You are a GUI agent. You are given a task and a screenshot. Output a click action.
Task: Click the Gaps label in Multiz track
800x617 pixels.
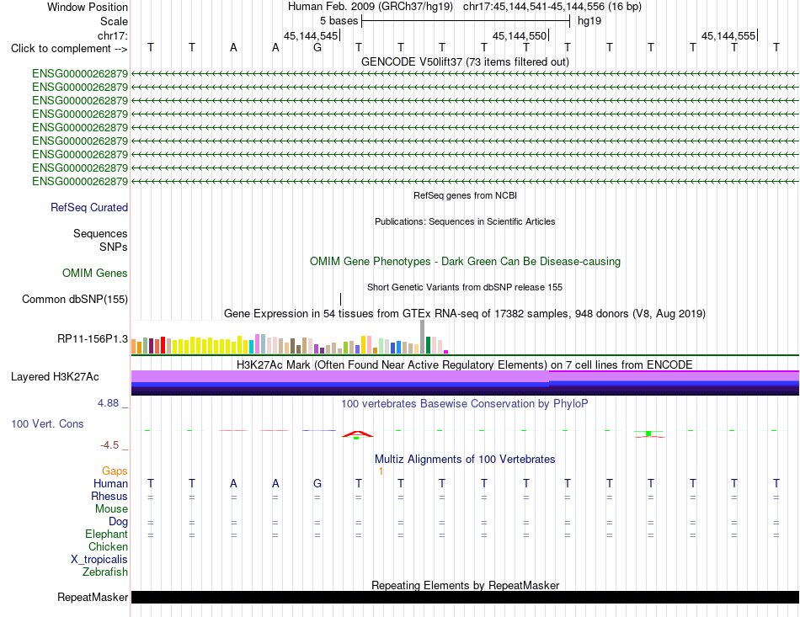coord(115,471)
